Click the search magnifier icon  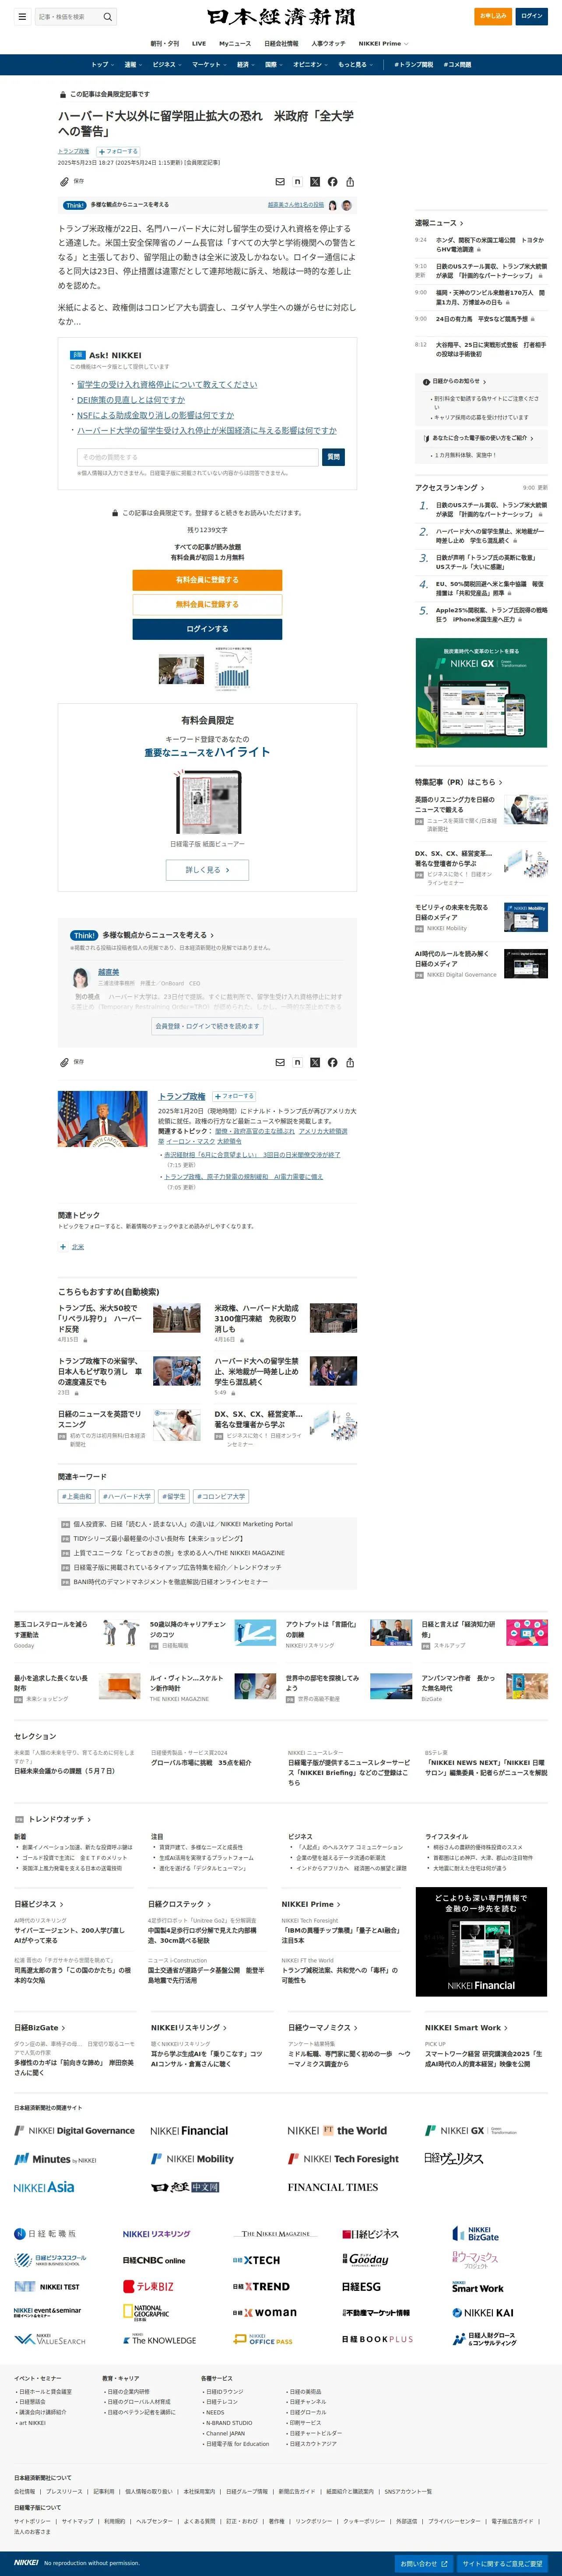(x=108, y=16)
